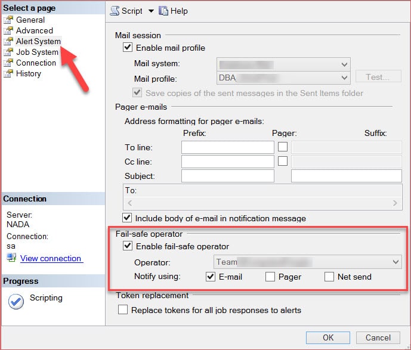Click the General page icon
411x350 pixels.
click(8, 20)
